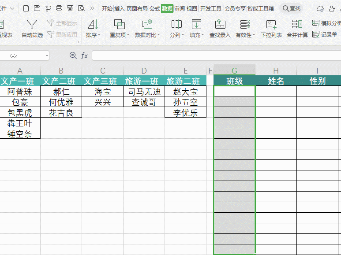This screenshot has width=341, height=255.
Task: Click Reapply (重新应用) filter button
Action: pos(62,34)
